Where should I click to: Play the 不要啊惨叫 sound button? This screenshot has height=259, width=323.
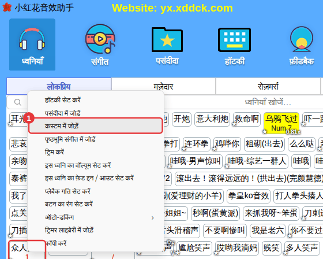(x=225, y=231)
